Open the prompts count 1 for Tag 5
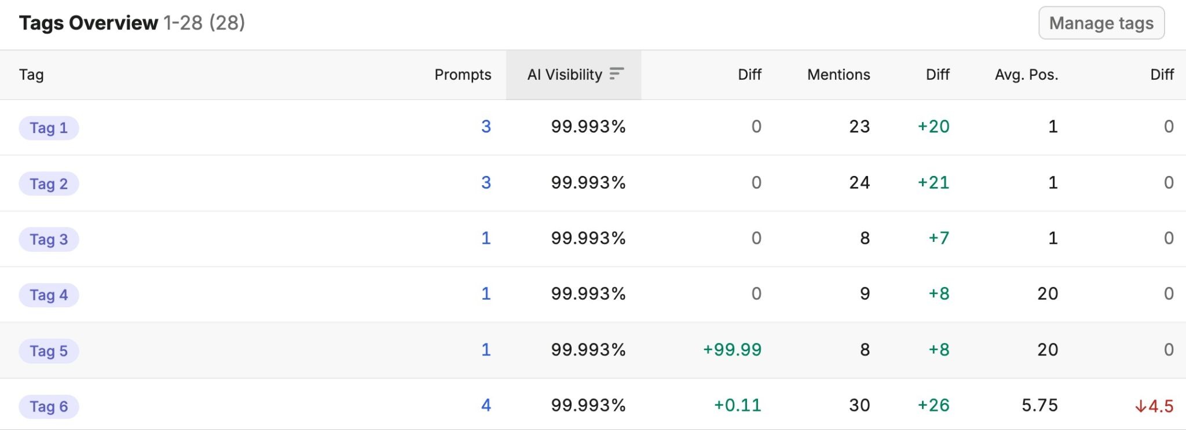1186x430 pixels. click(x=486, y=350)
